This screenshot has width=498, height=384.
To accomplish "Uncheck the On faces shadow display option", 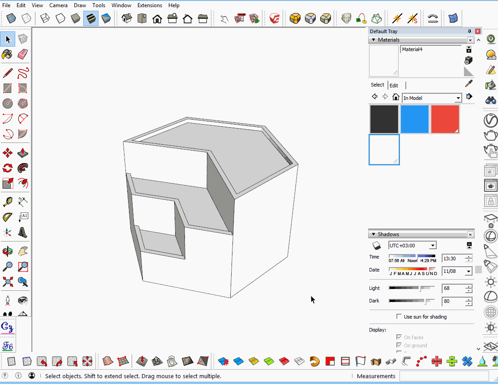I will pos(399,337).
